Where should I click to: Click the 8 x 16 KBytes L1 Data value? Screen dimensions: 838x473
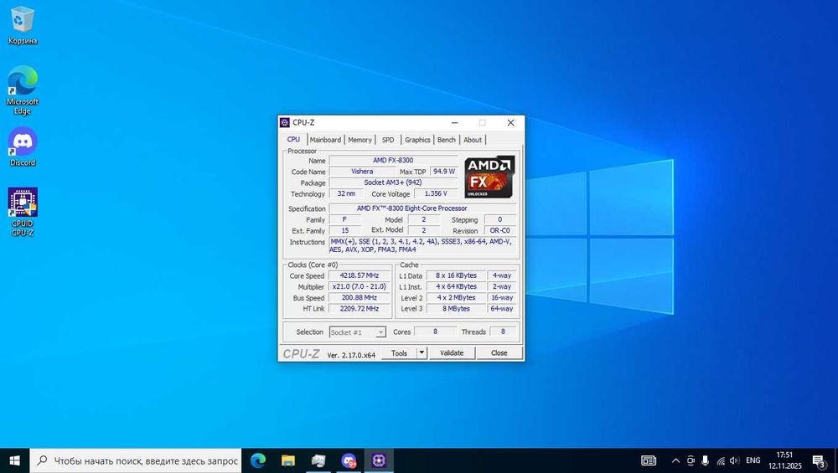point(456,275)
